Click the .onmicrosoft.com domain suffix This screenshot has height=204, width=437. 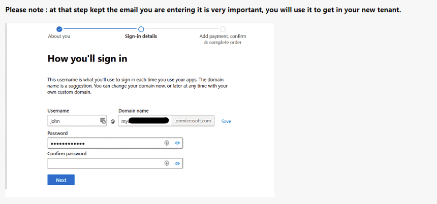click(x=193, y=121)
